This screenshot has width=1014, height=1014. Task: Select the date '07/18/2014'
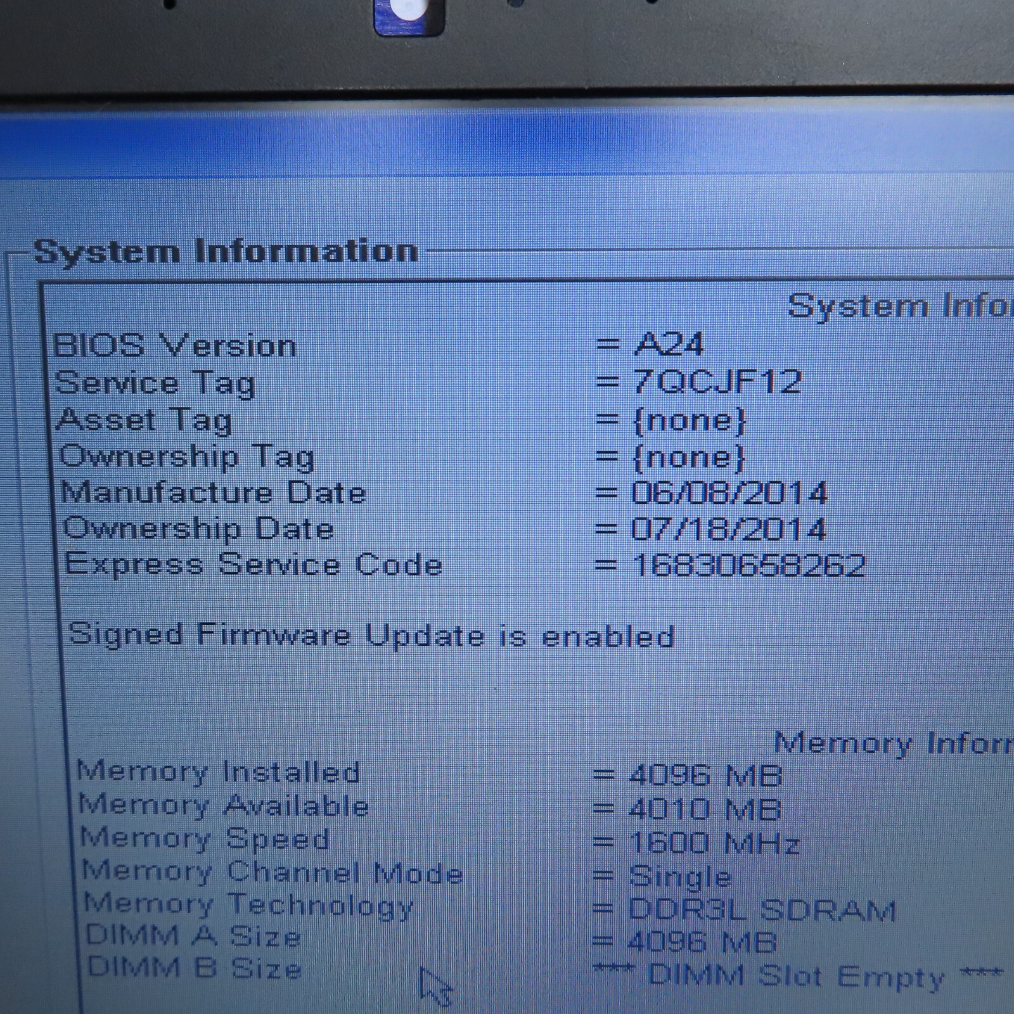pos(729,529)
